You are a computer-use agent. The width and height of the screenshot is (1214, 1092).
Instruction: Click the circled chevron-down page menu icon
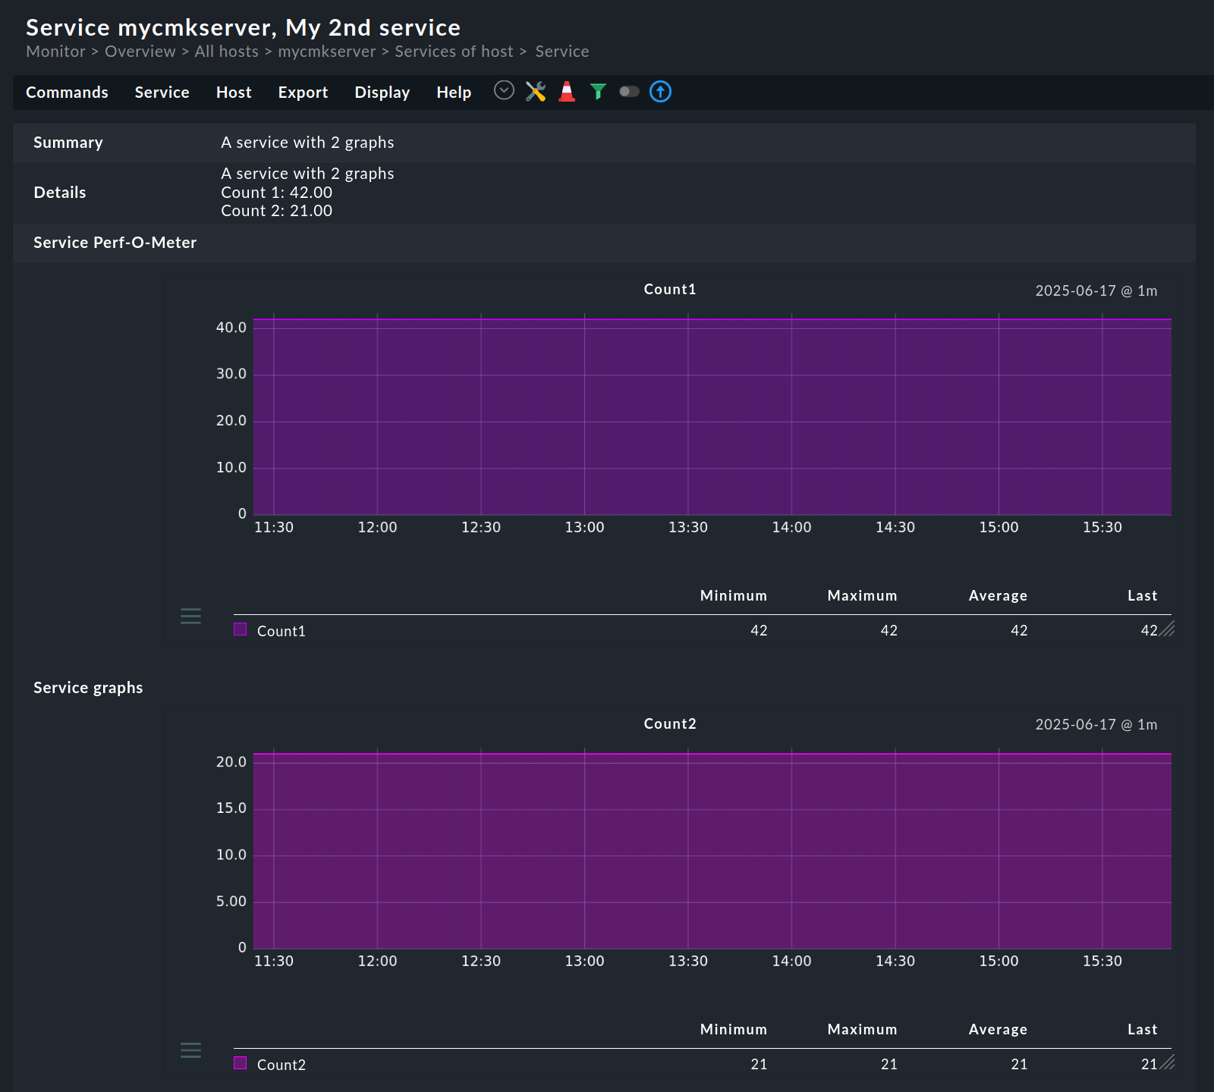click(504, 91)
